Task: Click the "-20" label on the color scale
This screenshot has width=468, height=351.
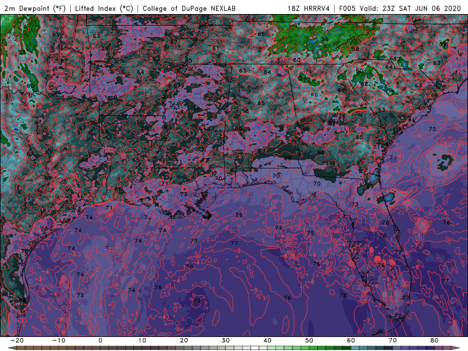Action: tap(17, 340)
